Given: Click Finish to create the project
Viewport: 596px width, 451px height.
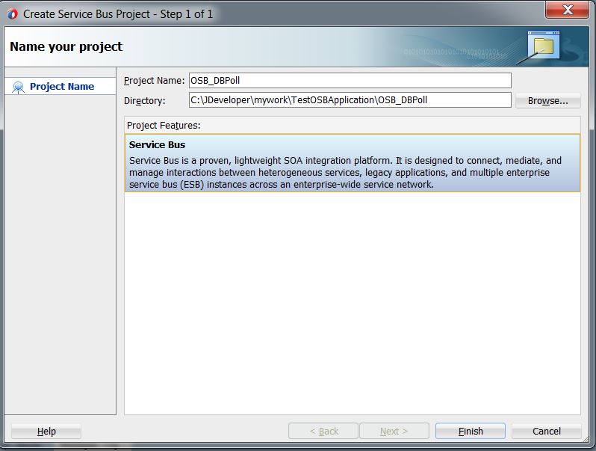Looking at the screenshot, I should (x=471, y=432).
